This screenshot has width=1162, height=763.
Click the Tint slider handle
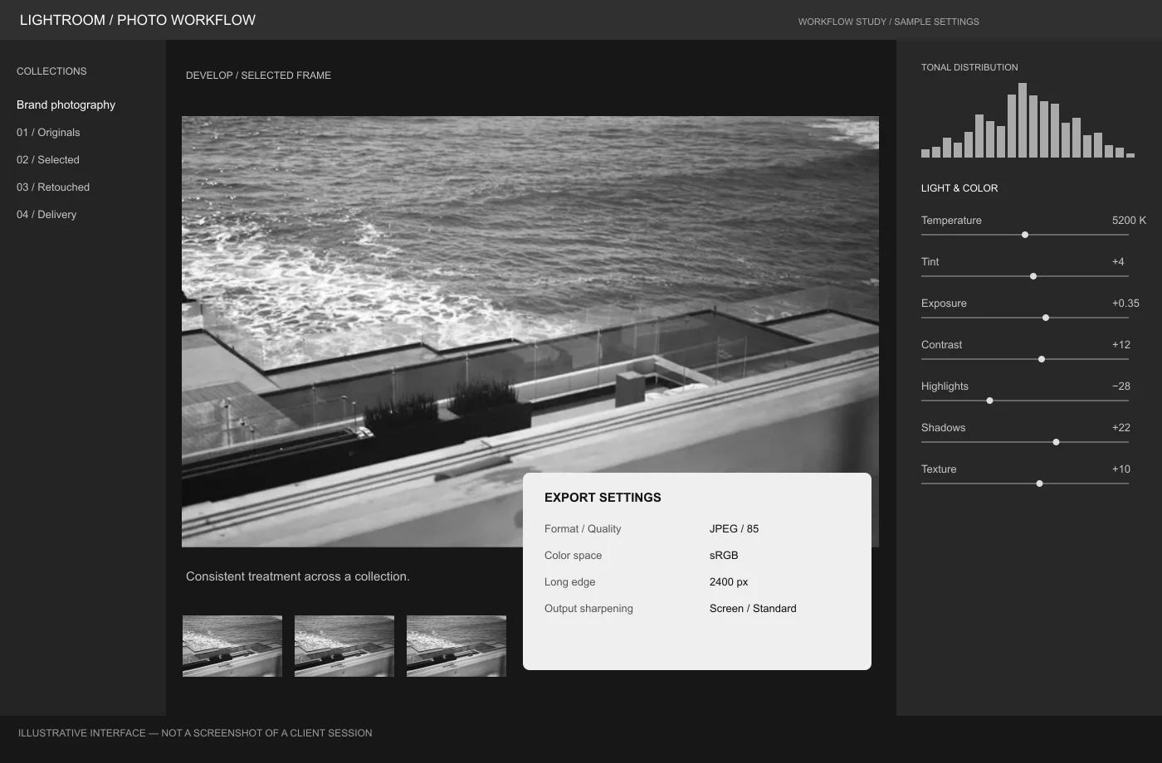pos(1033,276)
